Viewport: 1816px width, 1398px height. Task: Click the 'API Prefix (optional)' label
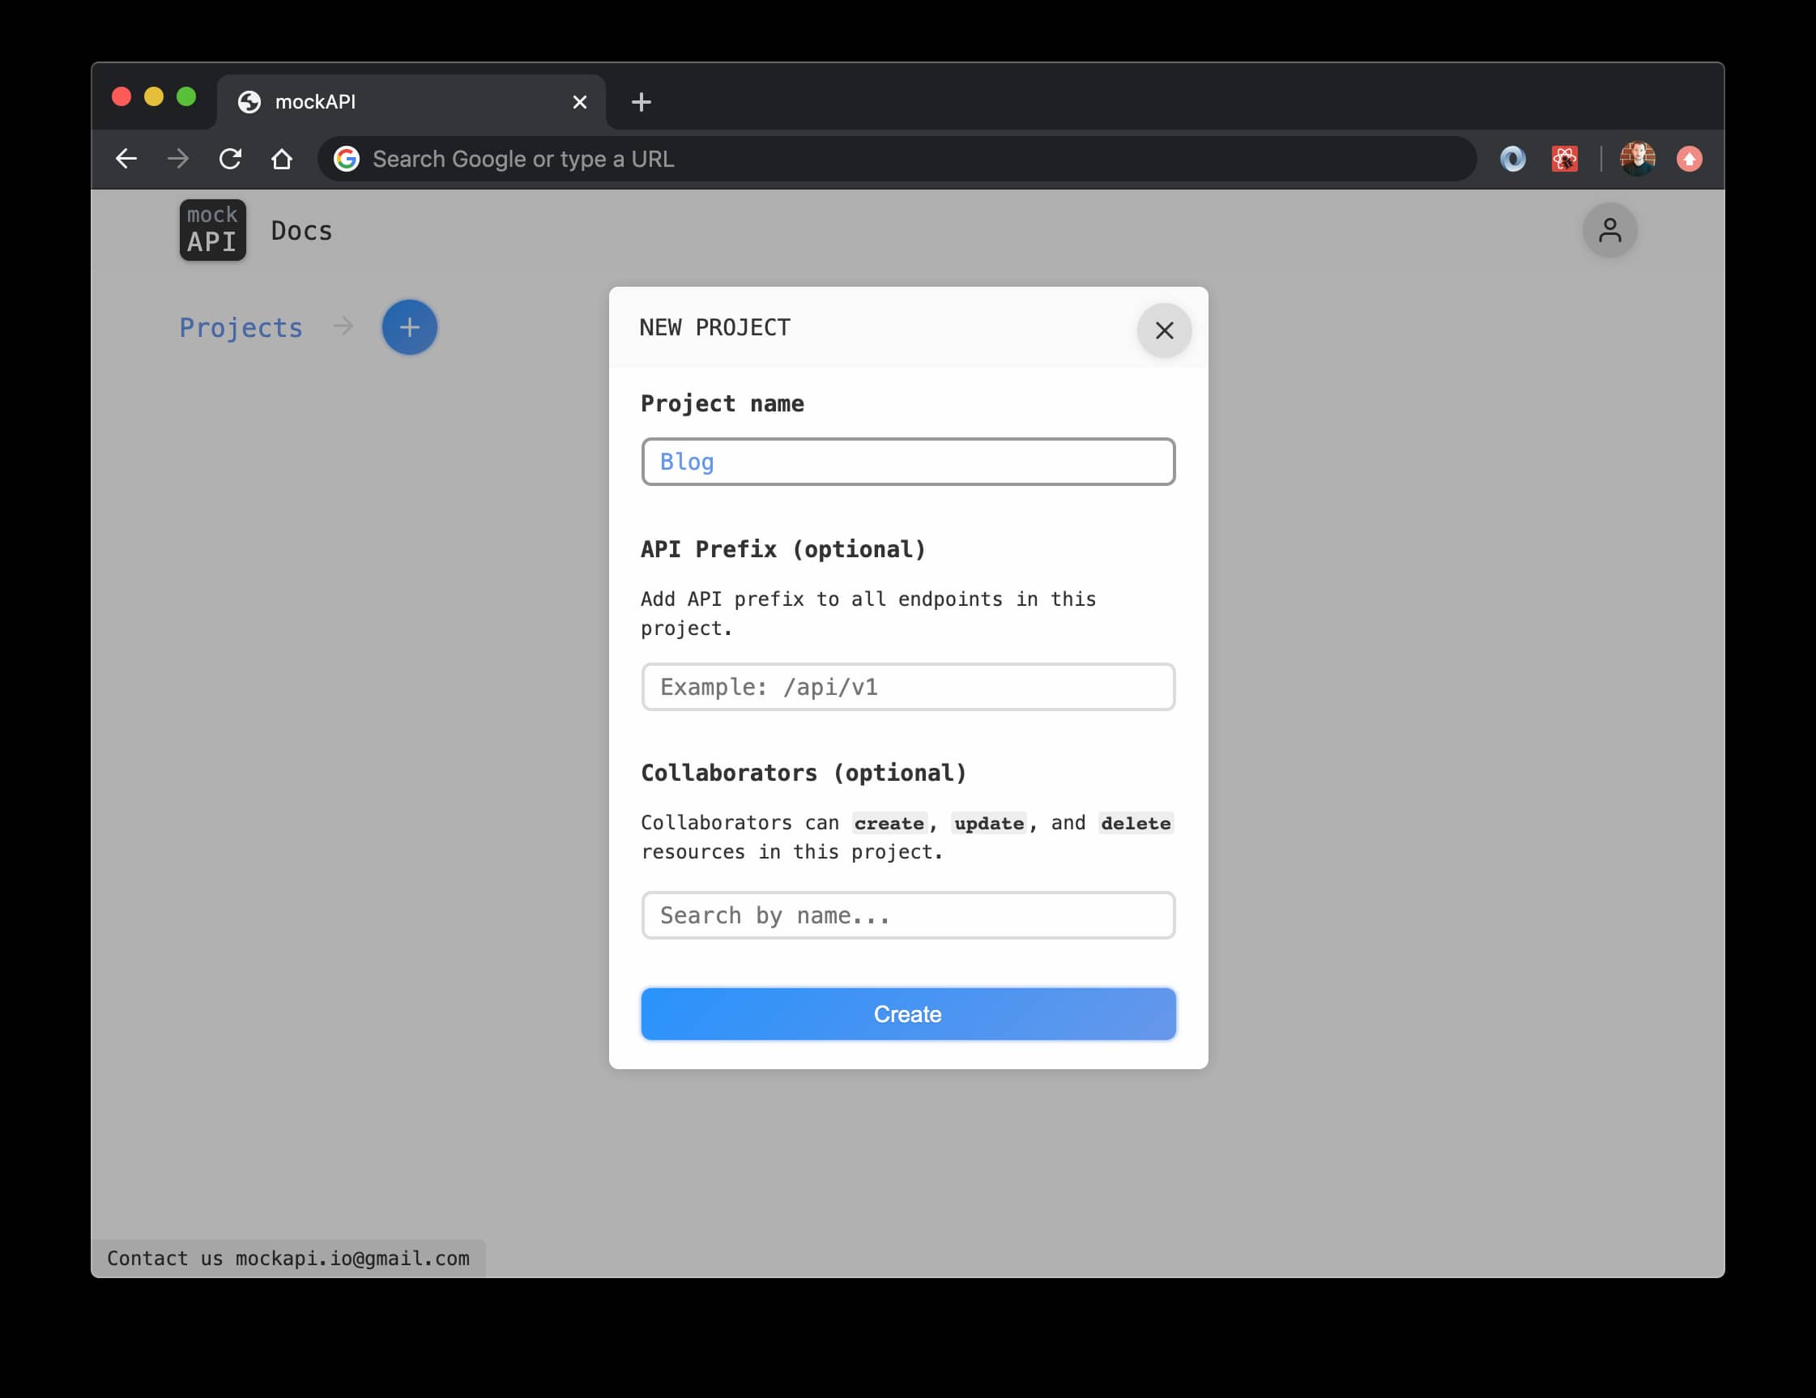(x=783, y=550)
